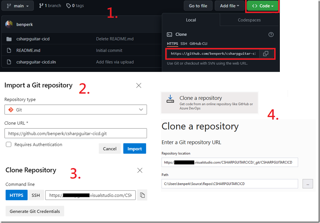Click the Repository location field
The width and height of the screenshot is (320, 223).
coord(230,163)
